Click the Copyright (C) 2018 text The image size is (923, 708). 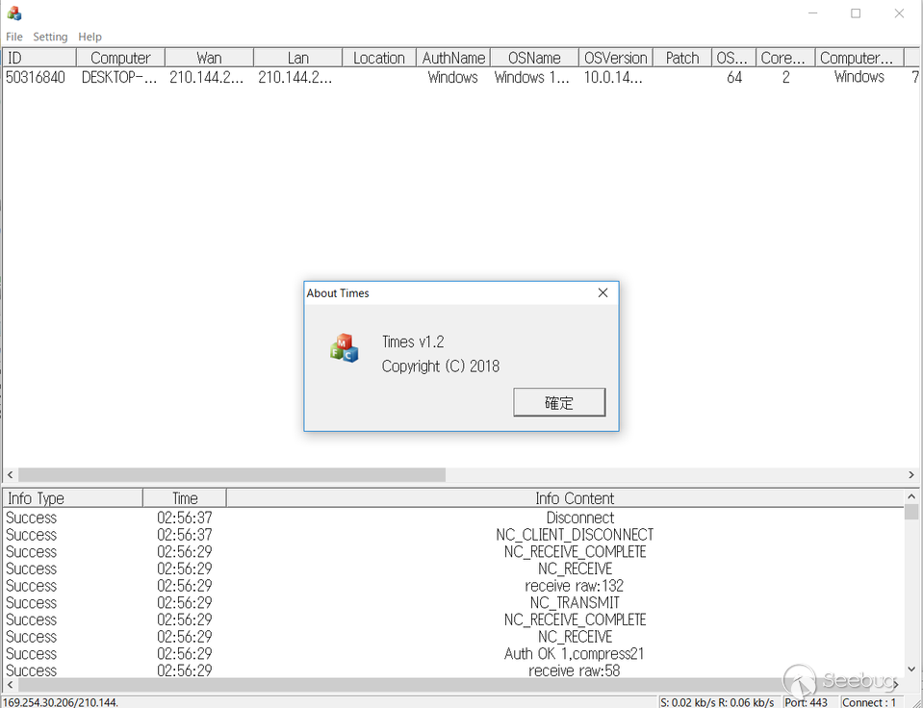(x=440, y=367)
